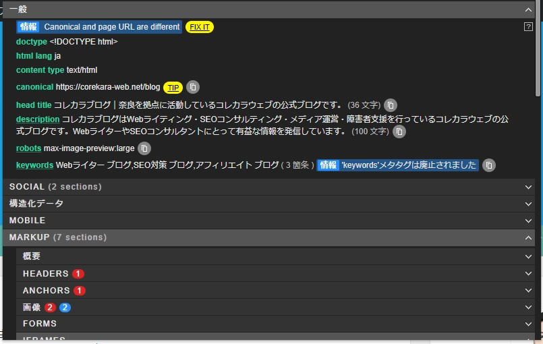The height and width of the screenshot is (344, 543).
Task: Expand the MOBILE section
Action: pos(528,221)
